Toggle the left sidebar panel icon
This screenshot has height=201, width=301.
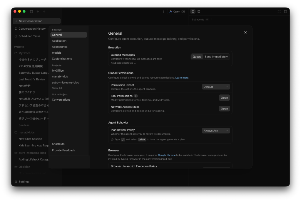pyautogui.click(x=31, y=11)
